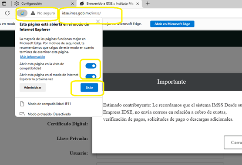Click the tab actions sidebar icon
The width and height of the screenshot is (242, 165).
coord(4,3)
